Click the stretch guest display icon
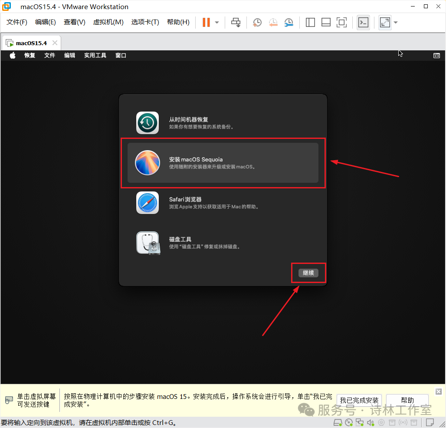The width and height of the screenshot is (446, 428). coord(385,22)
